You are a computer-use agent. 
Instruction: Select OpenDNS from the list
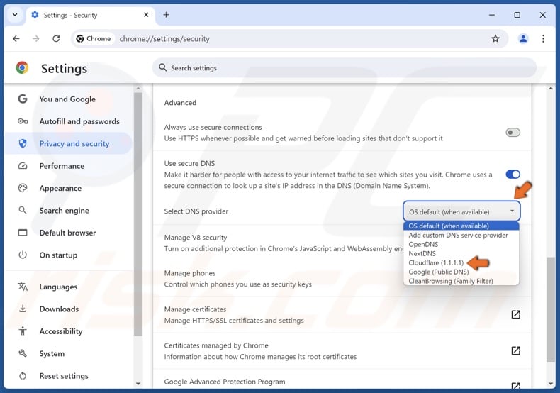pyautogui.click(x=461, y=244)
